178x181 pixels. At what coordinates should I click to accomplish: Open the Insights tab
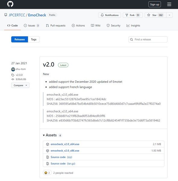pyautogui.click(x=133, y=26)
